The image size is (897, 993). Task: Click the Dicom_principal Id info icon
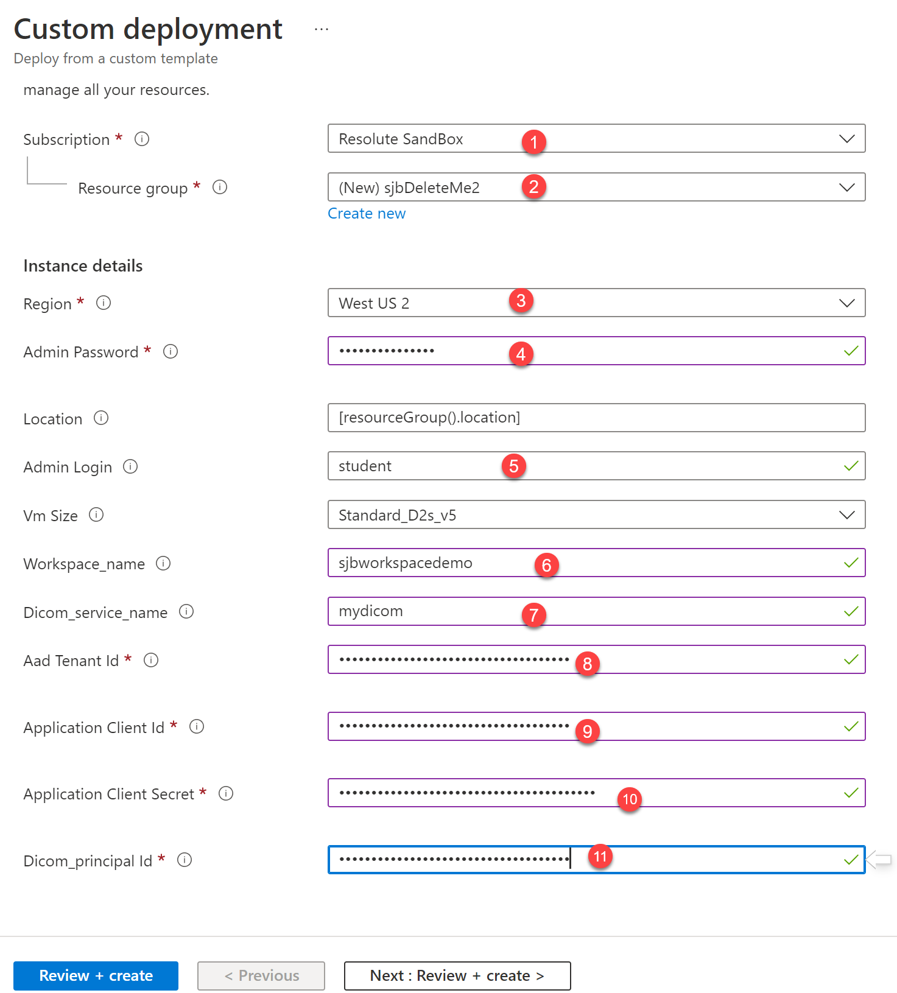185,860
